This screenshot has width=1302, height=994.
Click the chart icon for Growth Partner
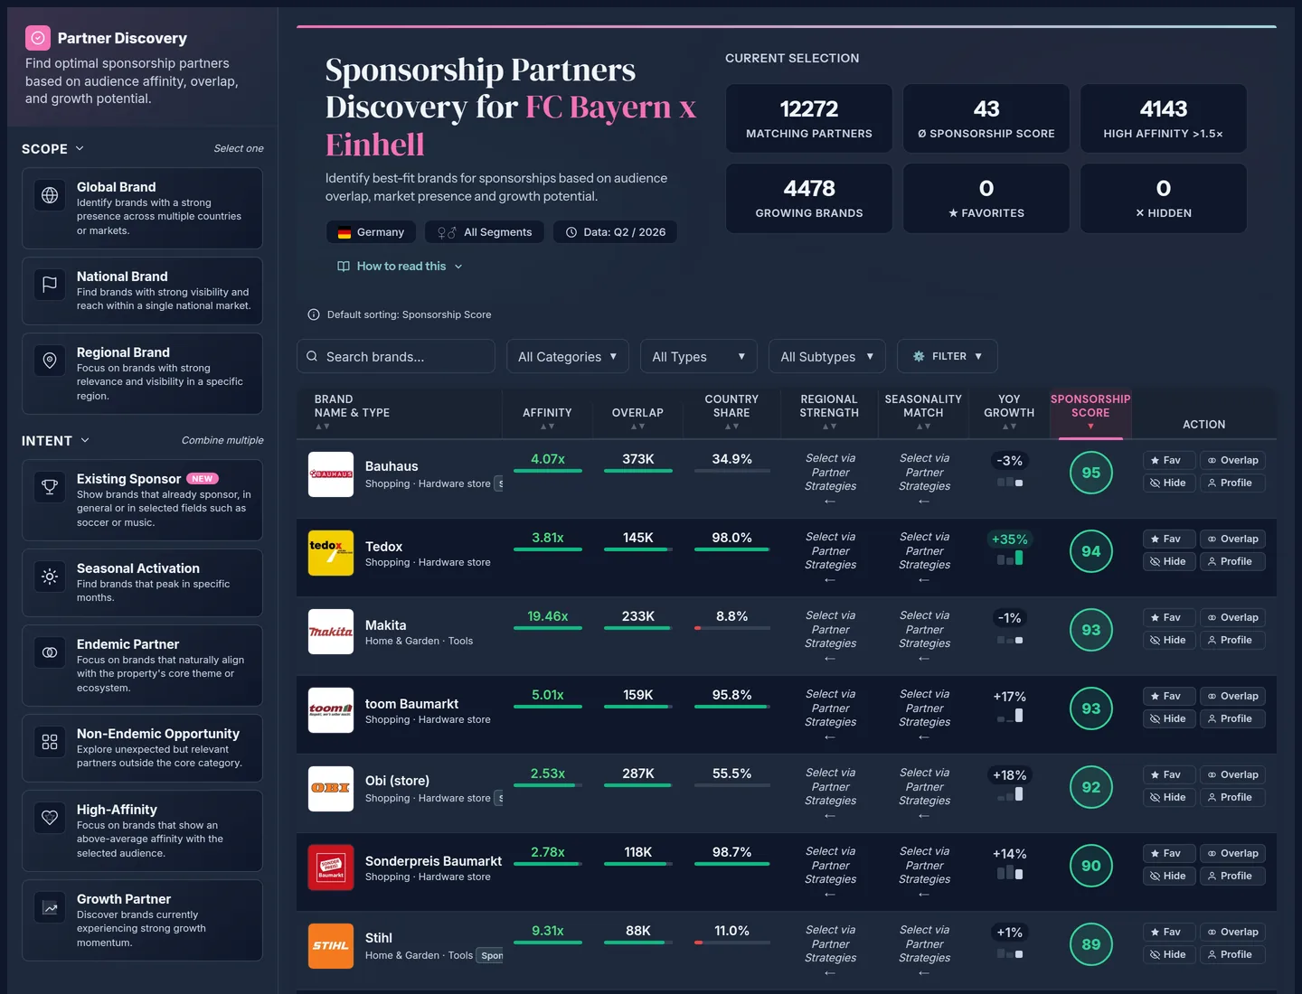coord(50,907)
